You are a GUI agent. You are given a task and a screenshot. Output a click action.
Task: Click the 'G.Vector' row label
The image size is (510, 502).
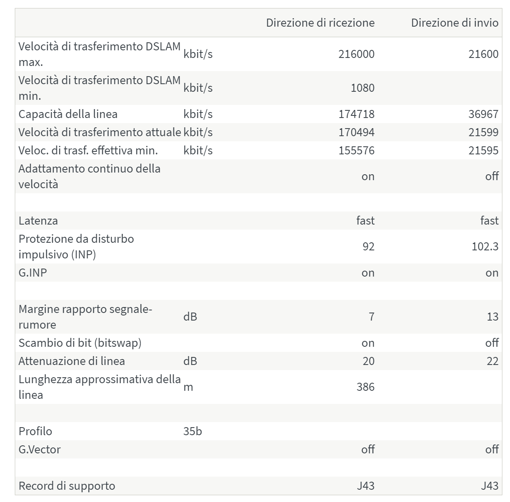click(x=39, y=450)
